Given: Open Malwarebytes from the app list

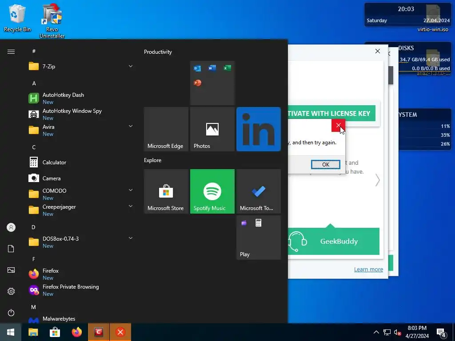Looking at the screenshot, I should 81,319.
